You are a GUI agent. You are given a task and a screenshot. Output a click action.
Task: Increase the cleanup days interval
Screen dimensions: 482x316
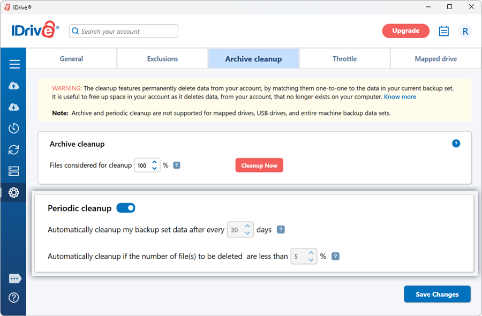(247, 226)
